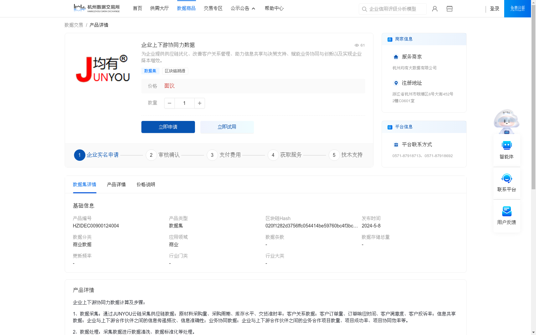Switch to the 数据集详情 tab

pos(84,185)
